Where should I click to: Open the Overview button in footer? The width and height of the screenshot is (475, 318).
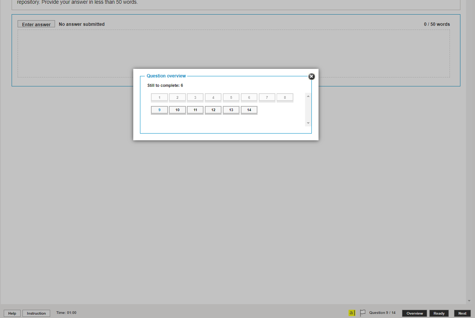pyautogui.click(x=415, y=314)
